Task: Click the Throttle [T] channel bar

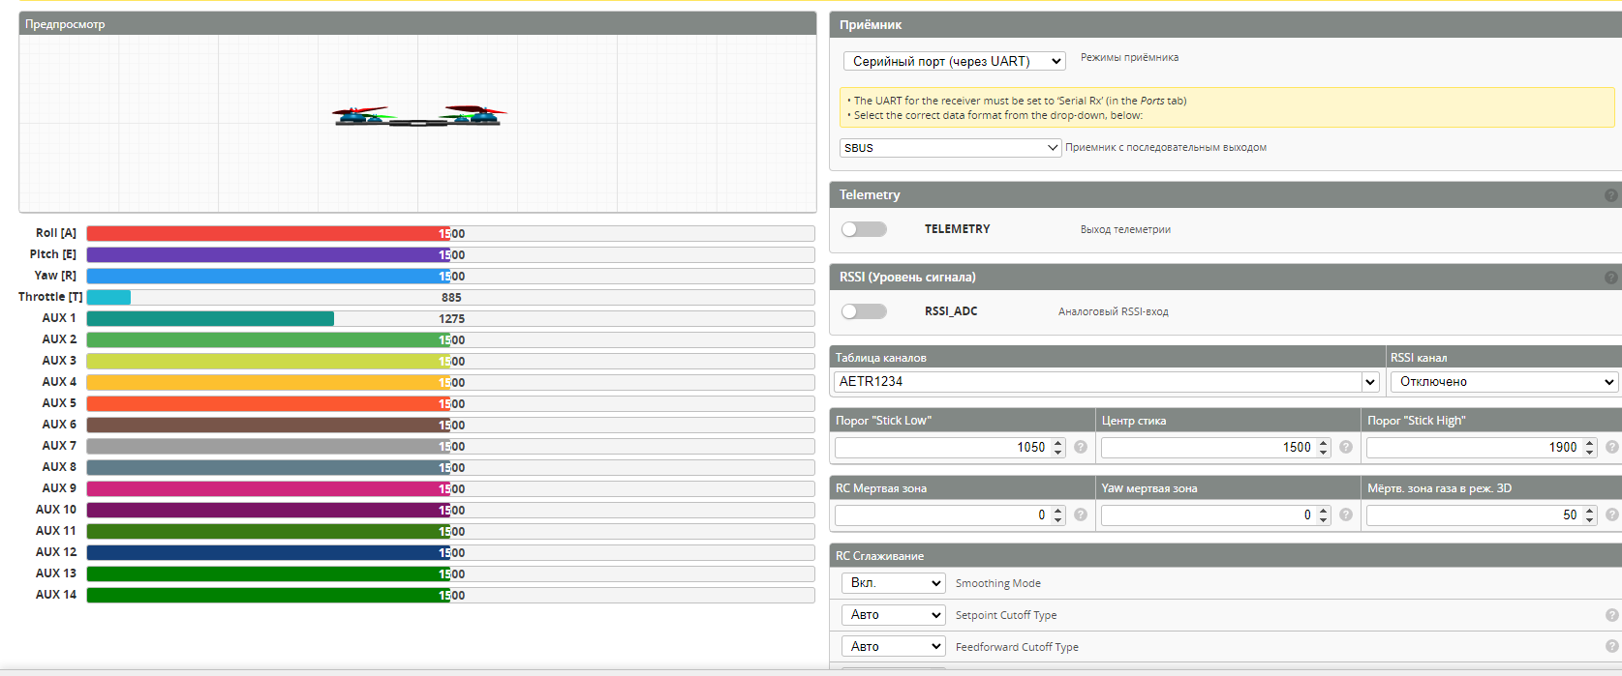Action: pos(450,297)
